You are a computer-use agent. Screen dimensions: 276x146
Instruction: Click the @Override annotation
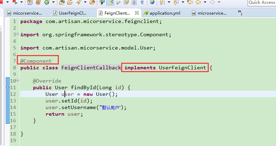pos(47,81)
